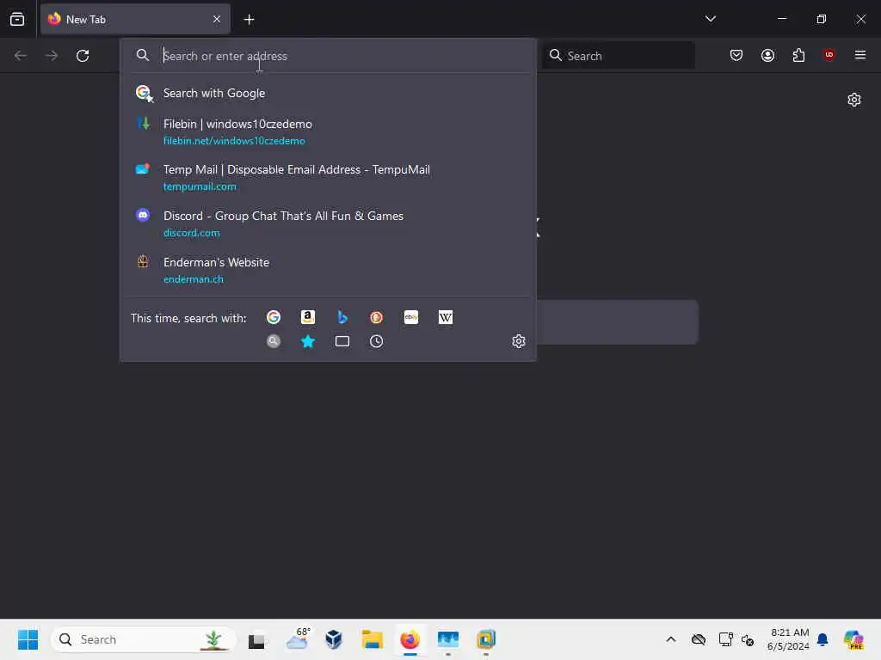Search this time with Amazon
Screen dimensions: 881x660
[x=308, y=318]
